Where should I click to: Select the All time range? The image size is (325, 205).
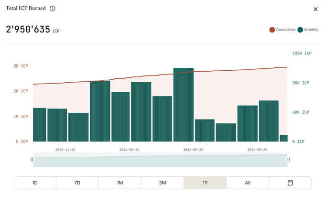[x=248, y=183]
